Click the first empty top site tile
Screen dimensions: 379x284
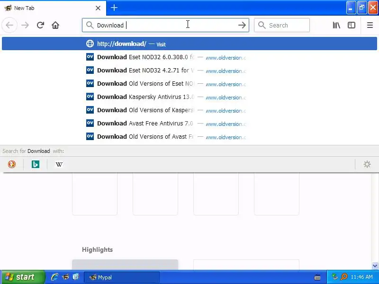(95, 194)
